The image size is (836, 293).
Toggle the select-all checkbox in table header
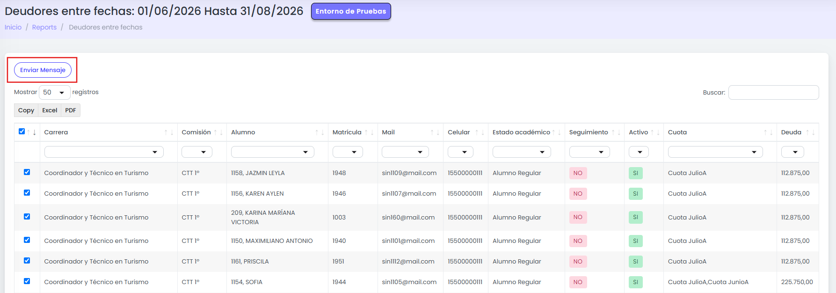point(22,132)
